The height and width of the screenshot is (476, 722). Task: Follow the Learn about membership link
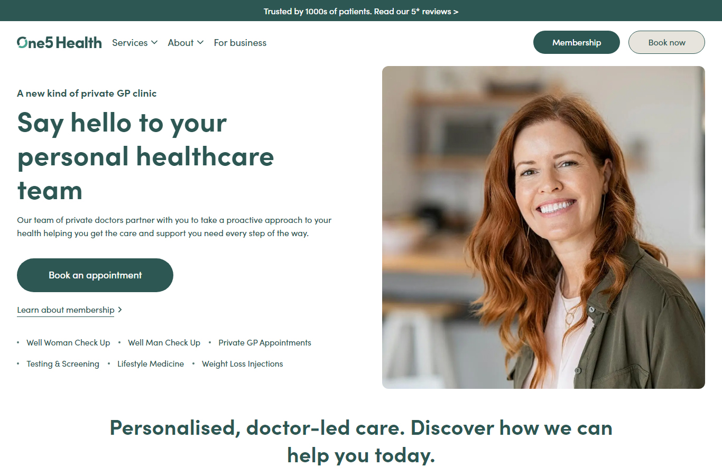click(x=66, y=310)
